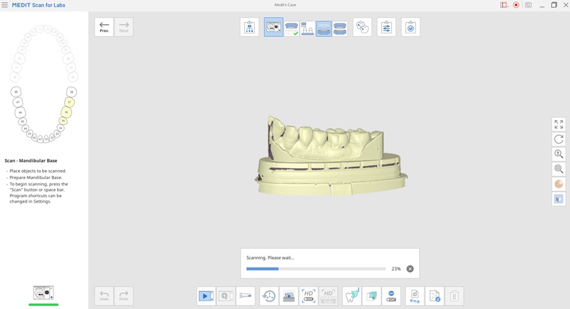Screen dimensions: 570x309
Task: Toggle the blue minus on/off switch
Action: tap(391, 296)
